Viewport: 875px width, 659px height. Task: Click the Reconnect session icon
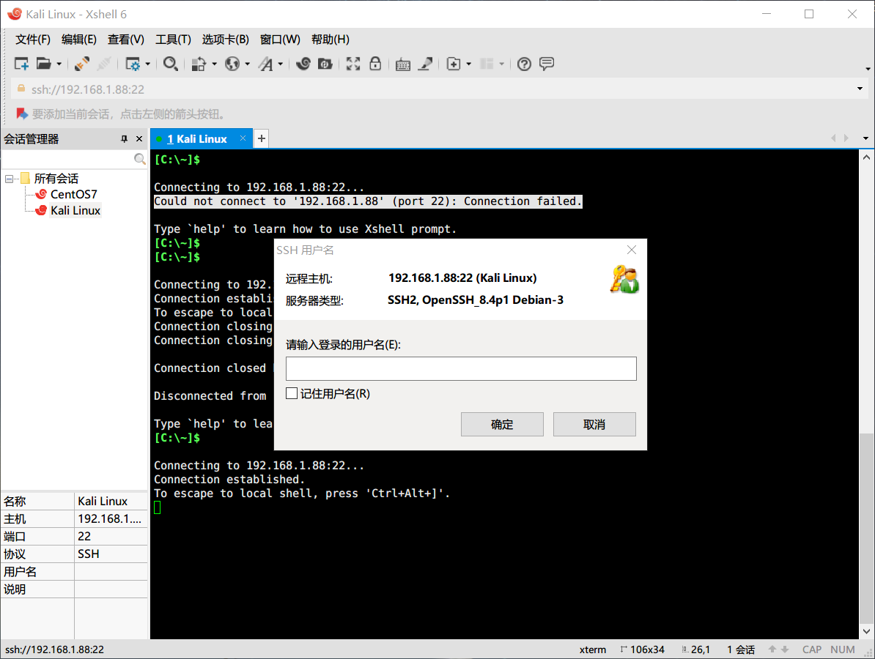(x=81, y=64)
